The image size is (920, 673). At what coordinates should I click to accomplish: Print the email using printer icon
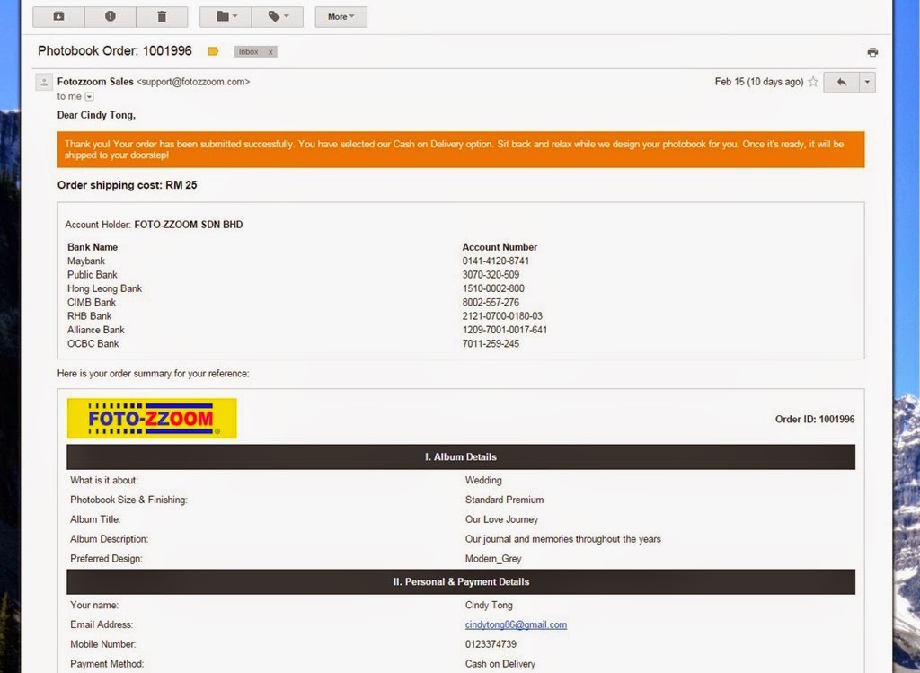[872, 52]
